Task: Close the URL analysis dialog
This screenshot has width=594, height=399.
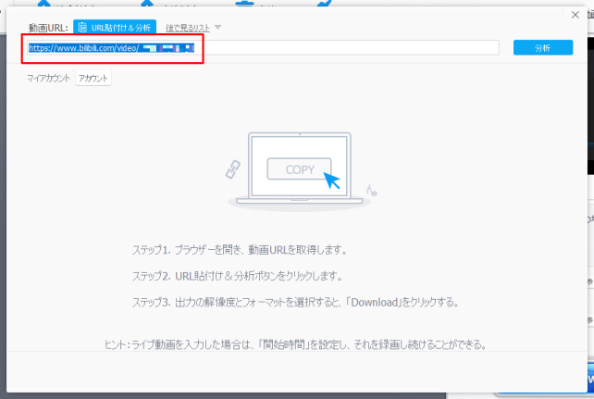Action: (x=575, y=15)
